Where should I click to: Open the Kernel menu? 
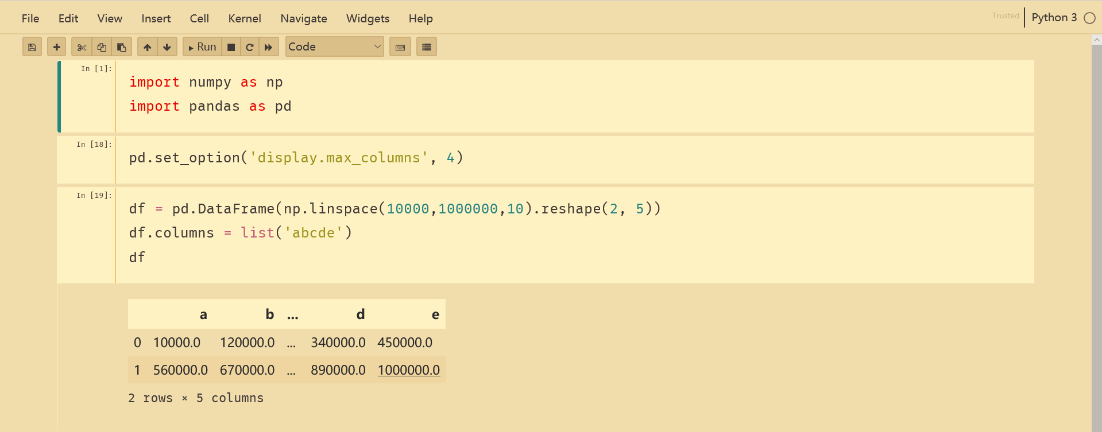(x=245, y=18)
